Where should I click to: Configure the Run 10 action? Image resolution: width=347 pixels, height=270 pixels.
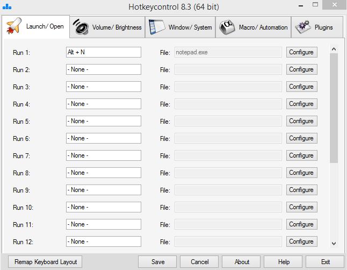coord(302,207)
